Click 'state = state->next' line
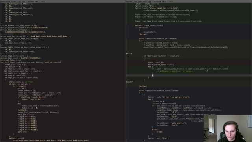Viewport: 252px width, 142px height. click(147, 4)
